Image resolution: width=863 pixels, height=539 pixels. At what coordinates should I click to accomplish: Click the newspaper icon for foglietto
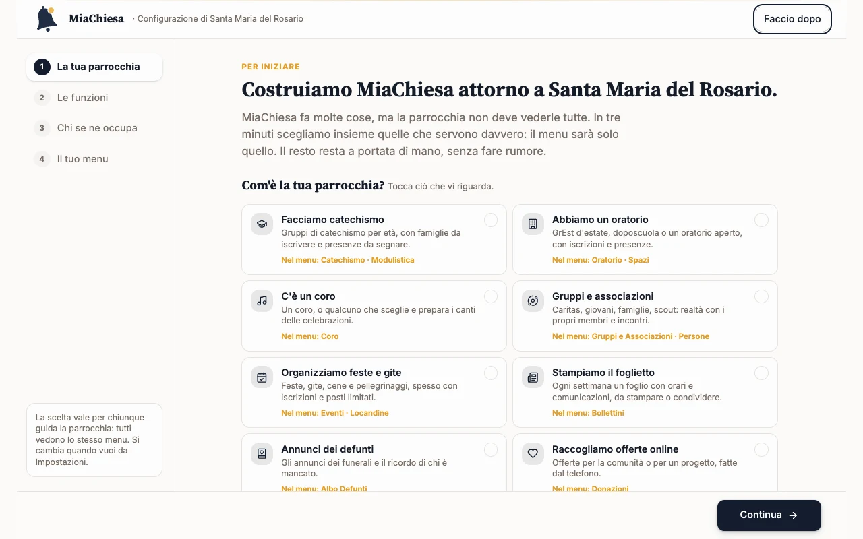[x=533, y=377]
